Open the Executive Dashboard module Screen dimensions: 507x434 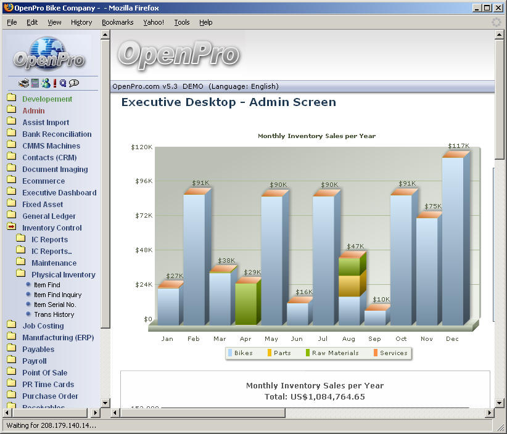point(59,193)
